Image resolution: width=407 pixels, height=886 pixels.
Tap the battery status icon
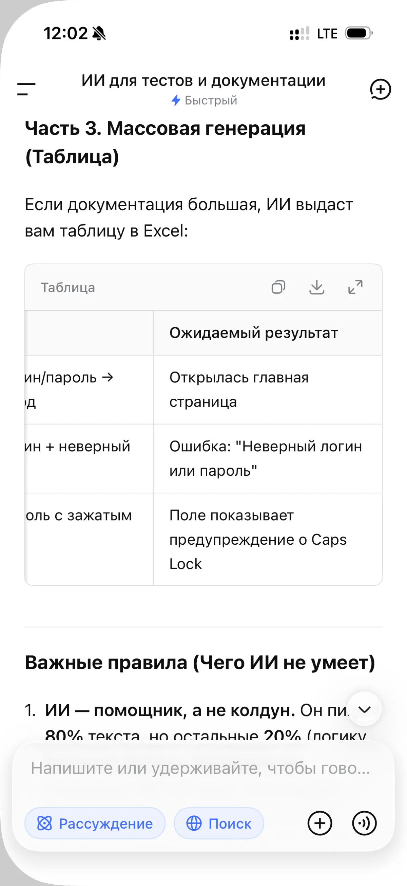359,33
